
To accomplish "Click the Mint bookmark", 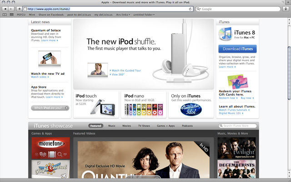I will 32,14.
